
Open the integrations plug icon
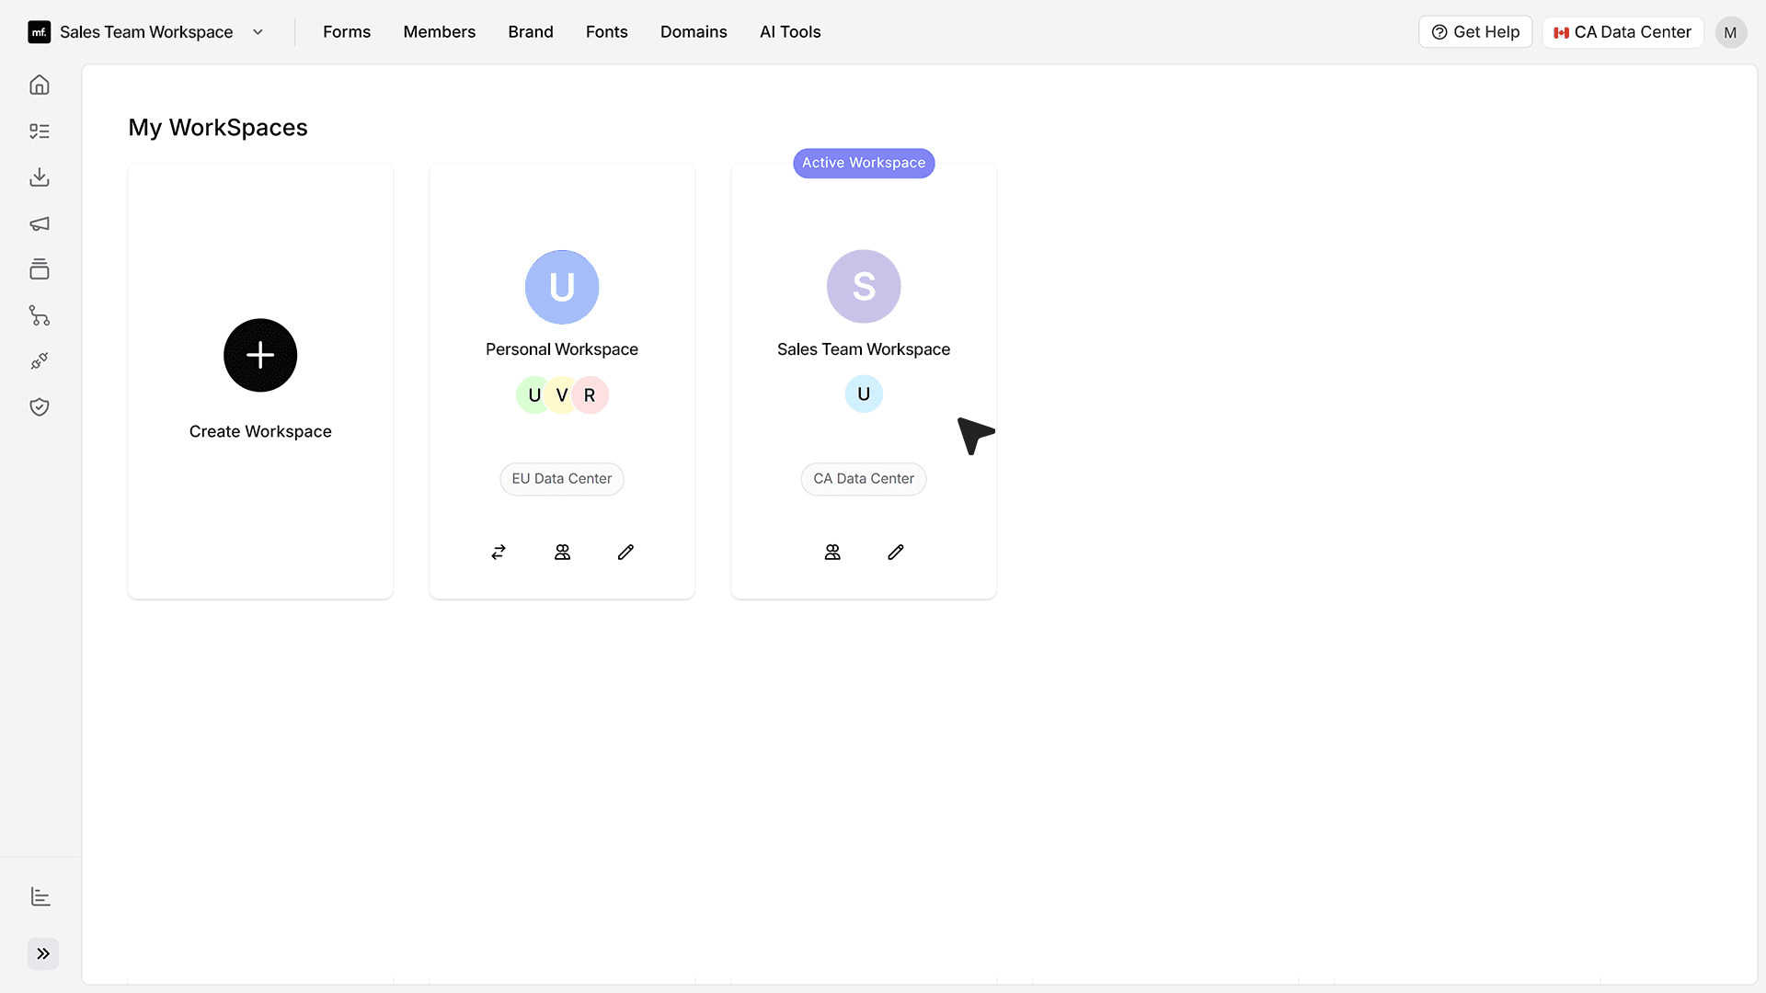click(x=40, y=361)
